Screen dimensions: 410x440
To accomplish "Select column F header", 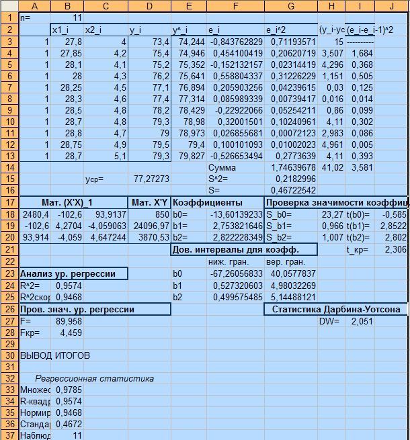I will click(236, 6).
